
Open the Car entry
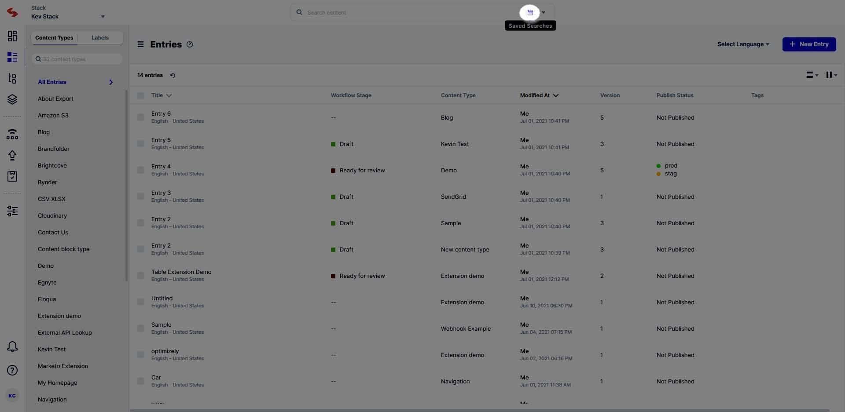point(156,378)
